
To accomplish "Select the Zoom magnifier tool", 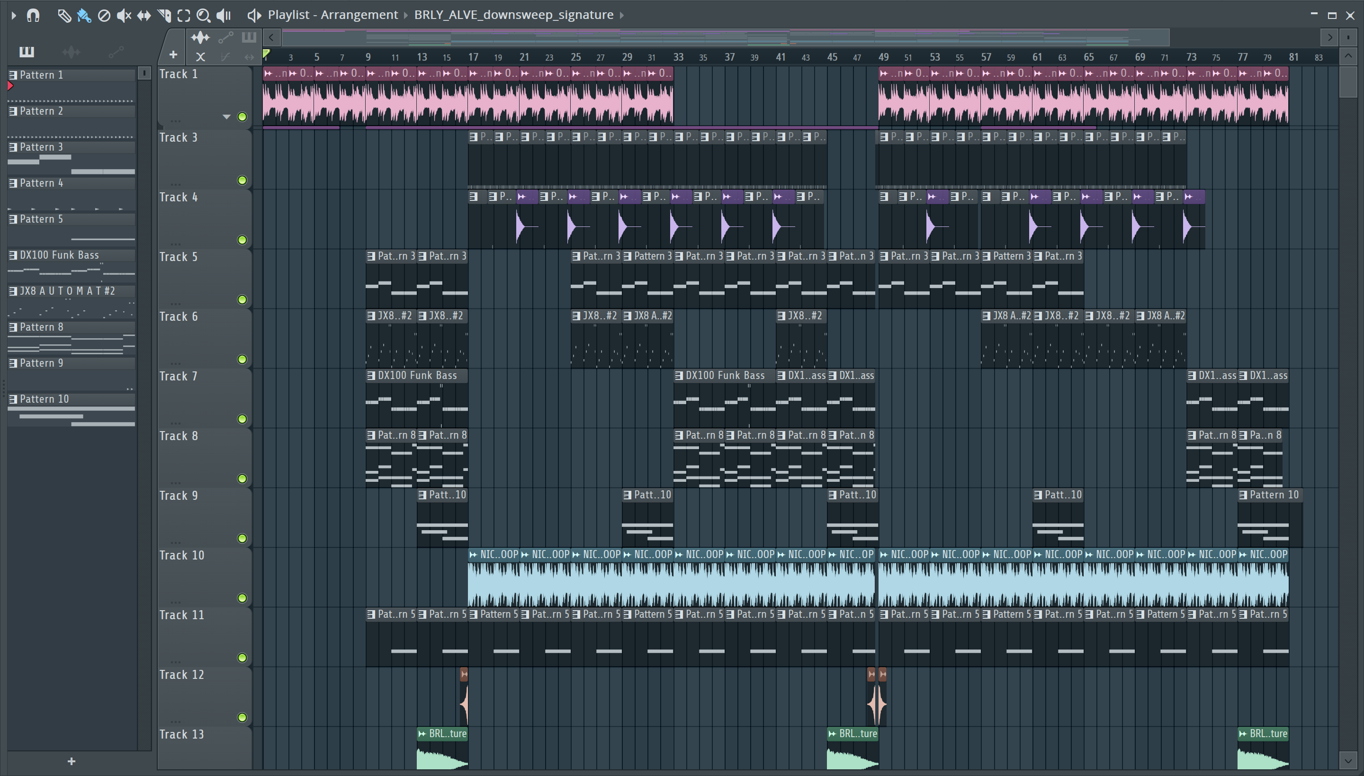I will [204, 16].
